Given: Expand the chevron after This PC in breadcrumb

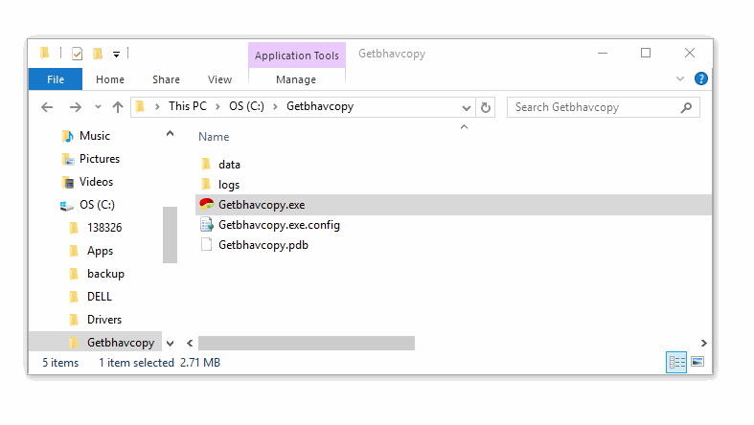Looking at the screenshot, I should pos(217,106).
